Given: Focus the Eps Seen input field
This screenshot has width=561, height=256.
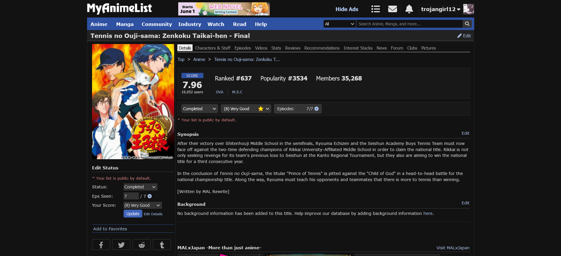Looking at the screenshot, I should [x=131, y=196].
